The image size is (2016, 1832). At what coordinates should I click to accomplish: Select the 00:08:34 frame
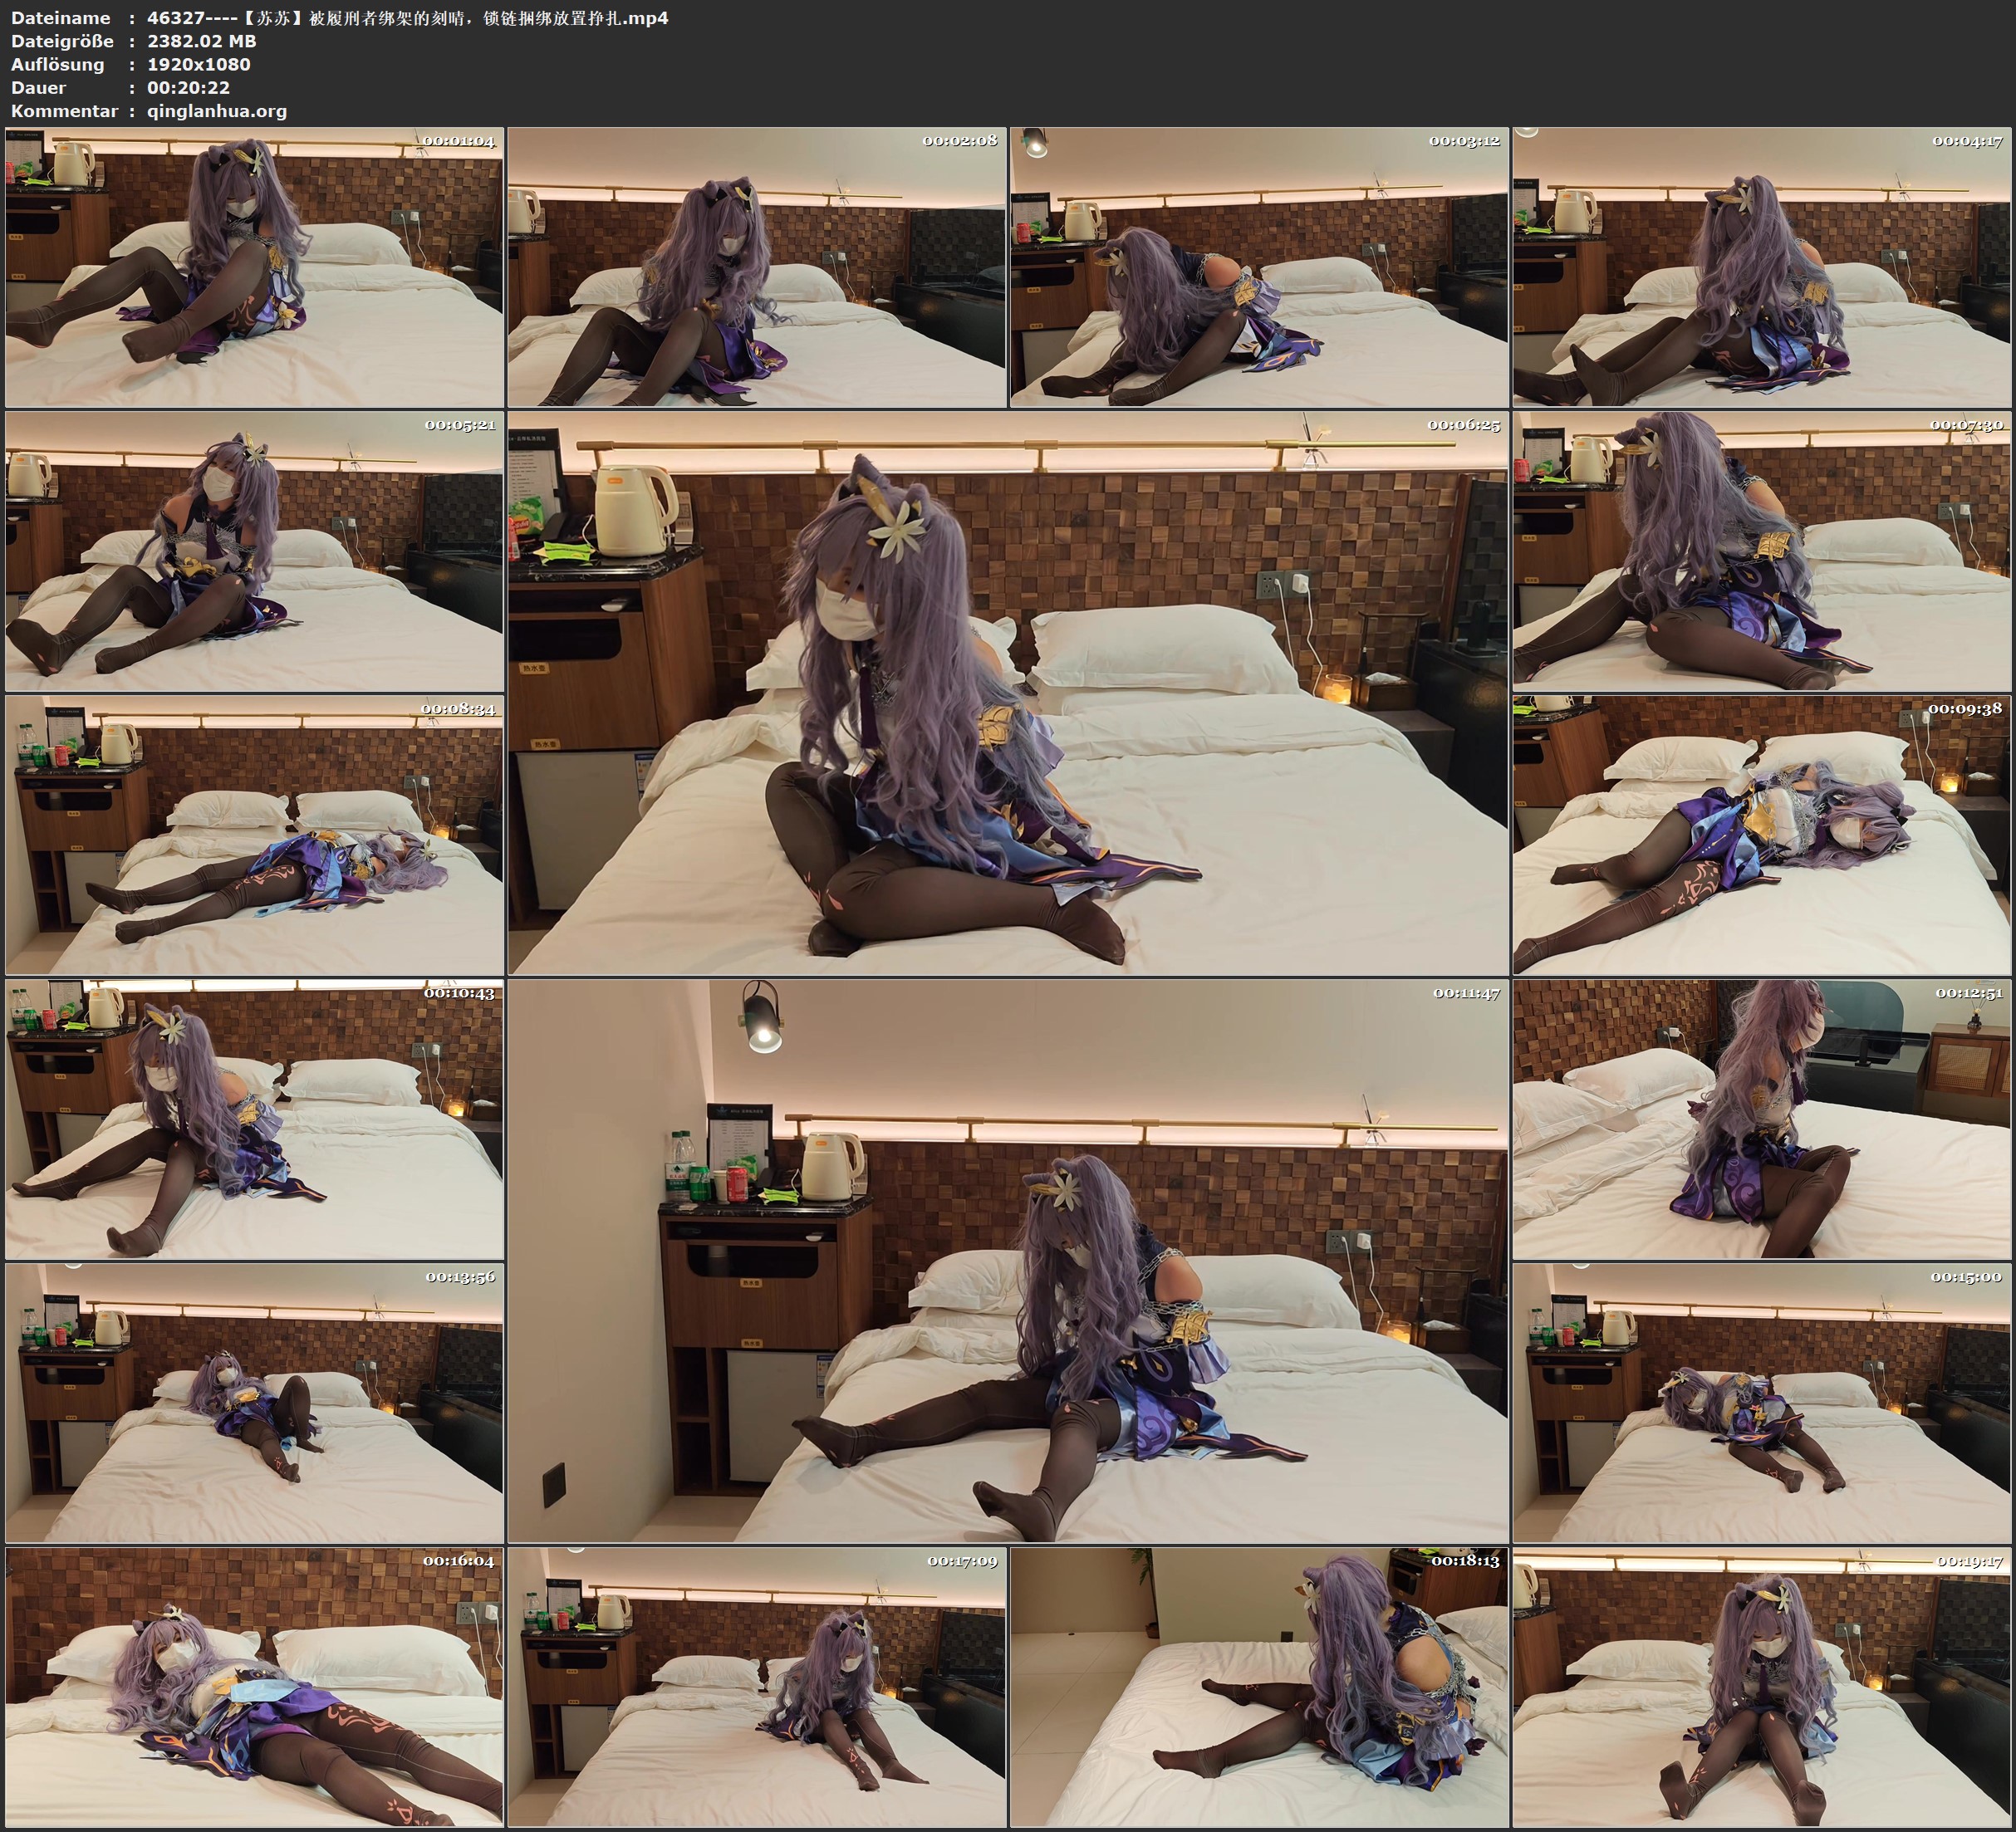[x=254, y=835]
